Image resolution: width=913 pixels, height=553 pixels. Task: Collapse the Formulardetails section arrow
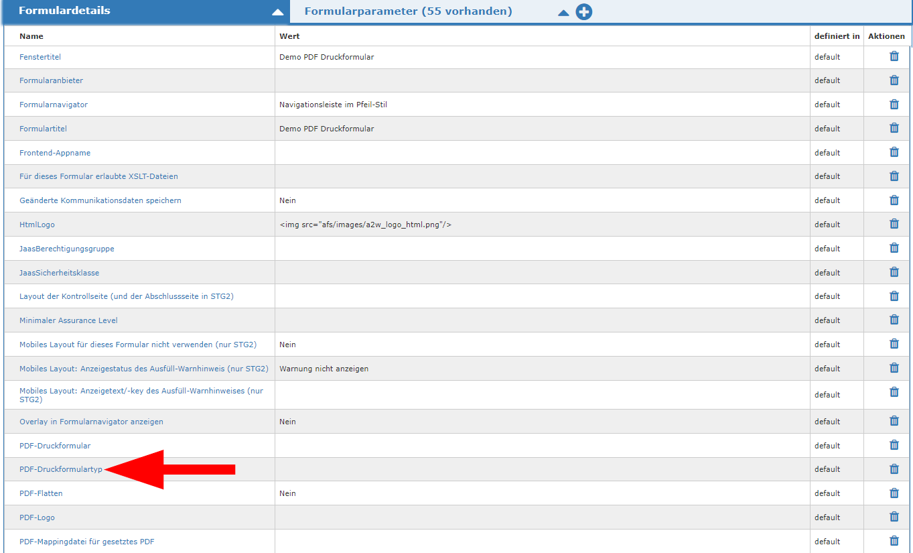[x=277, y=12]
